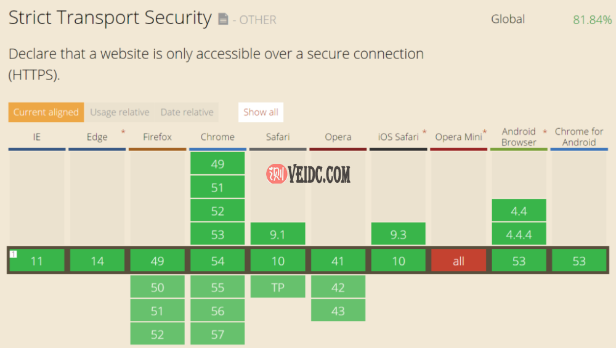Click the asterisk next to Edge
The width and height of the screenshot is (616, 348).
tap(124, 132)
